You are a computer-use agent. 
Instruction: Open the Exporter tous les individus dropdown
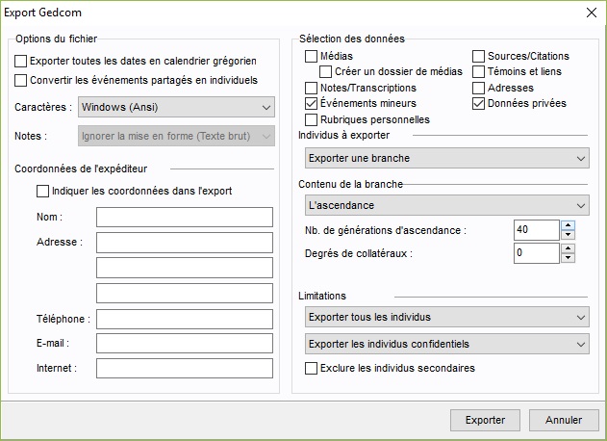pos(447,317)
